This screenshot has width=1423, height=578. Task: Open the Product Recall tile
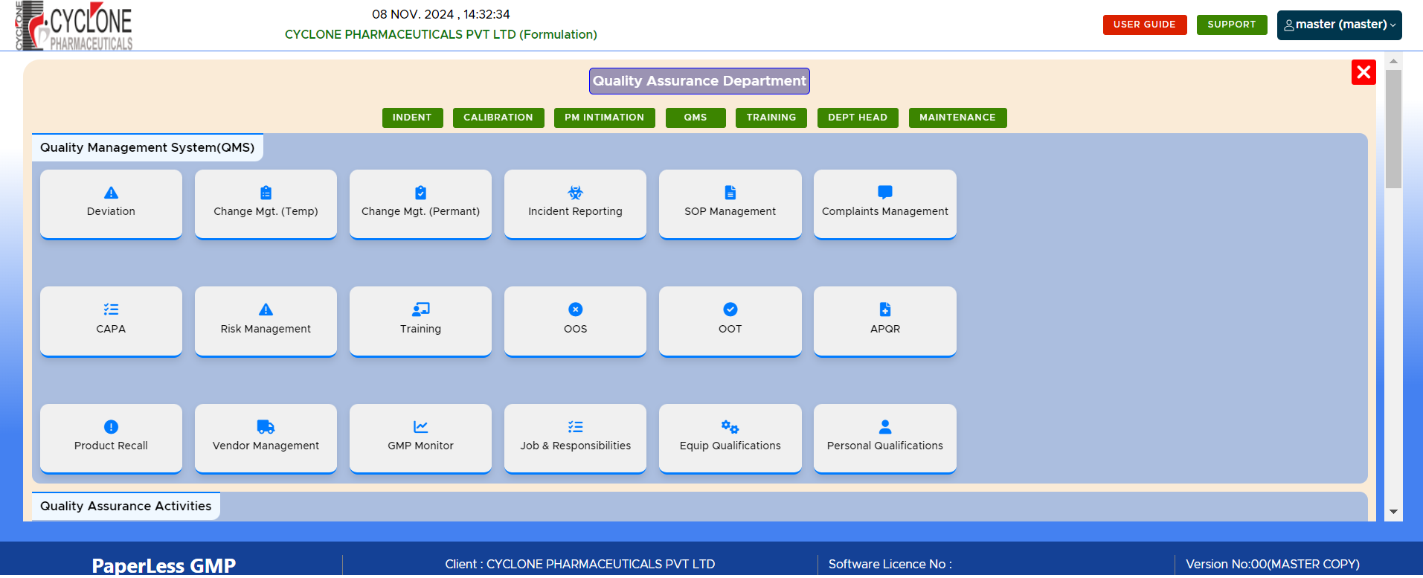111,437
